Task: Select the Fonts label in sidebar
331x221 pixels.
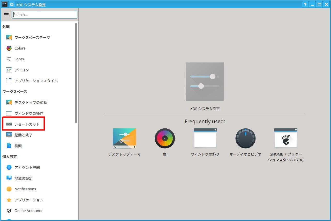Action: click(19, 59)
